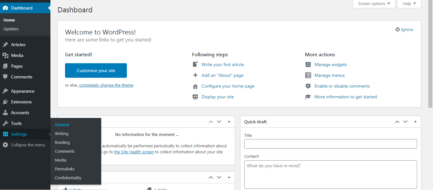Click the Appearance paintbrush icon

coord(5,91)
